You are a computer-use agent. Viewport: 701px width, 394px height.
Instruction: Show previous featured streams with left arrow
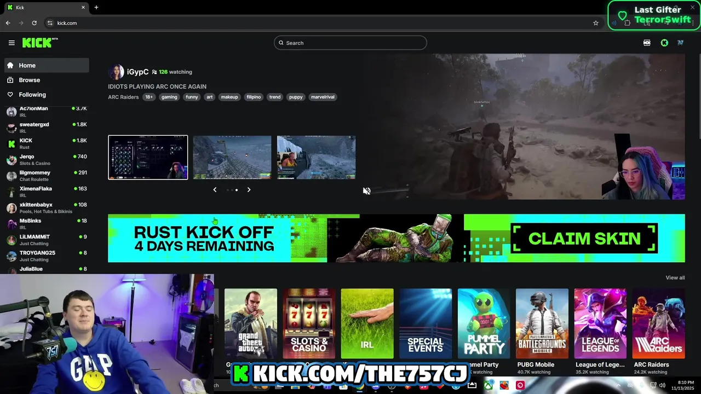pyautogui.click(x=215, y=190)
